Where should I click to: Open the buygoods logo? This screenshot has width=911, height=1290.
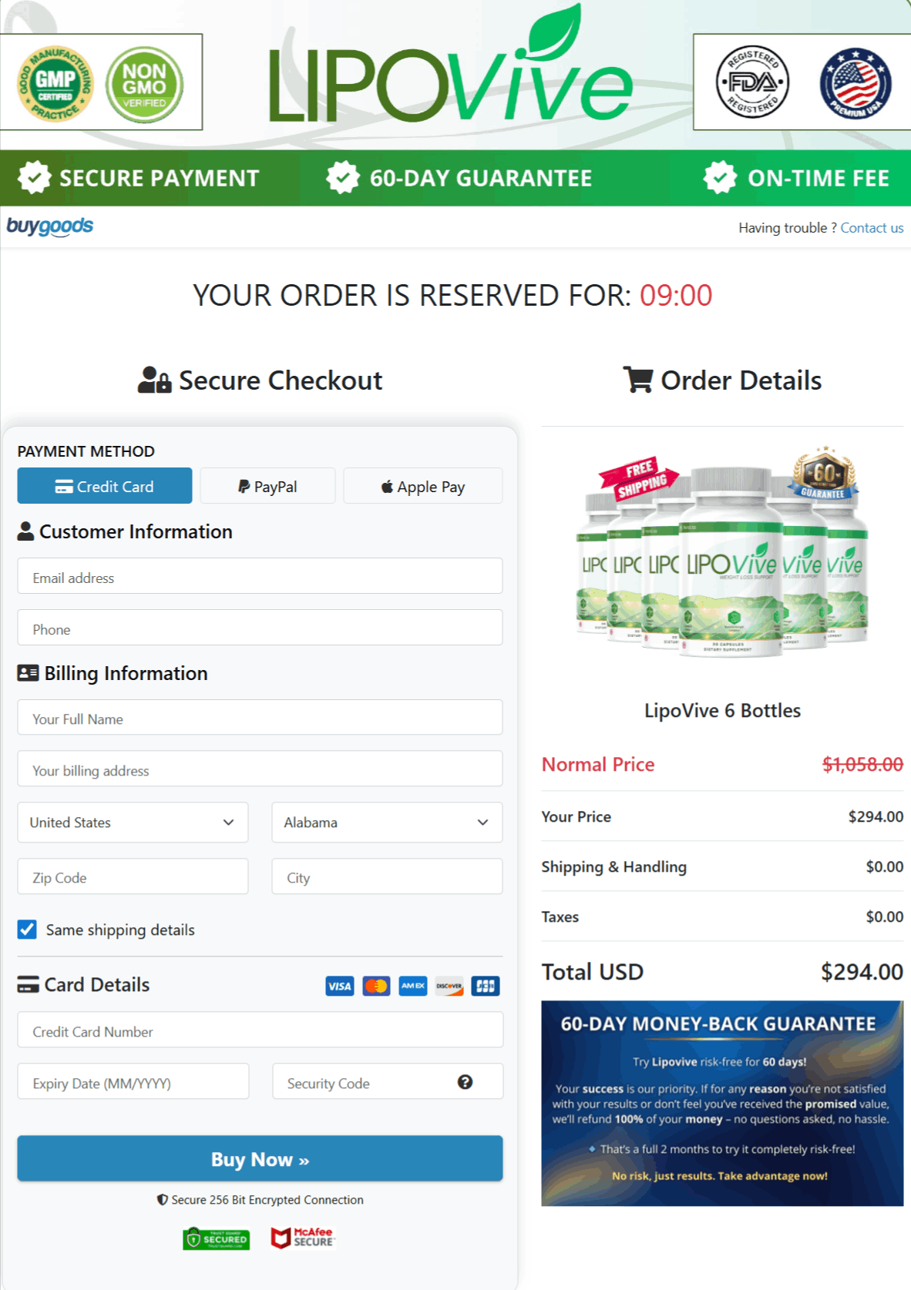pos(49,226)
